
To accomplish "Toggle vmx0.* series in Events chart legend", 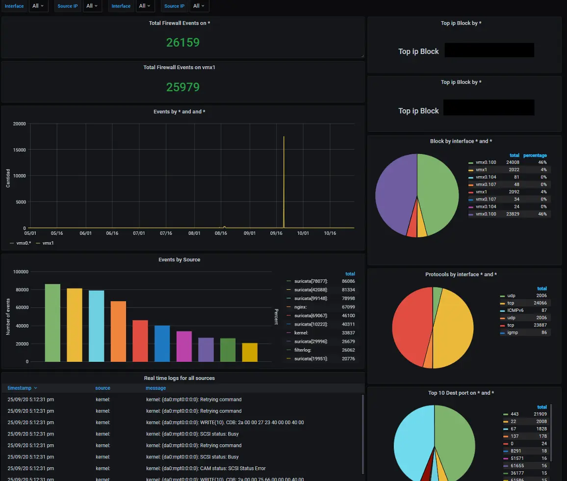I will click(x=12, y=243).
